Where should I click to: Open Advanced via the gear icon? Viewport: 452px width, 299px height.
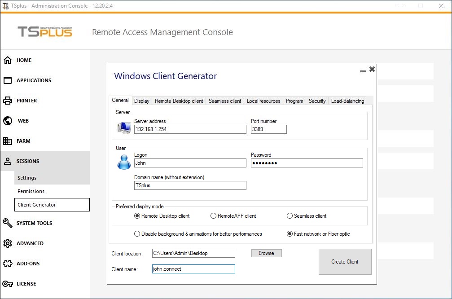click(x=8, y=243)
